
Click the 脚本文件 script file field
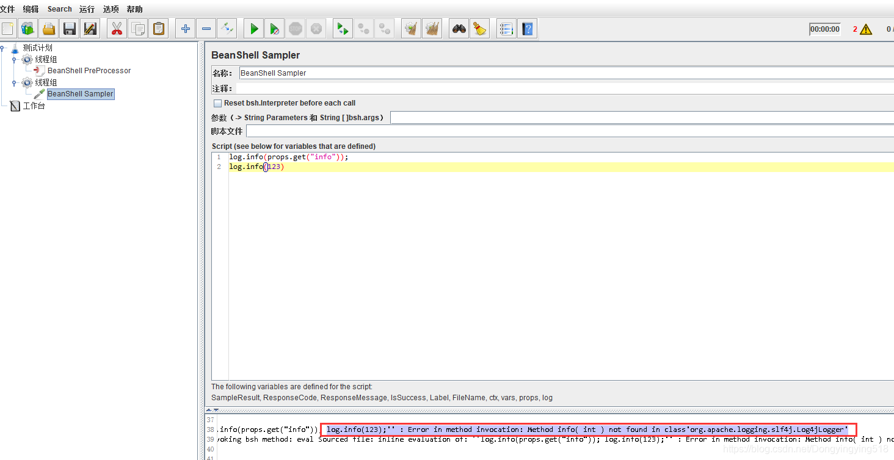570,131
